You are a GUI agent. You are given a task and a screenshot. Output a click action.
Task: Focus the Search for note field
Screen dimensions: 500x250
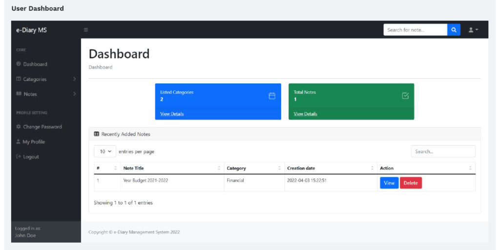click(x=415, y=30)
